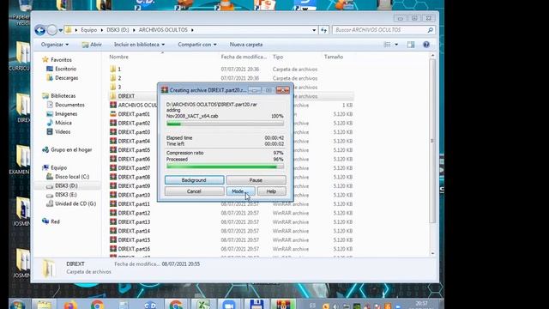Click the Abrir toolbar item

pos(92,45)
